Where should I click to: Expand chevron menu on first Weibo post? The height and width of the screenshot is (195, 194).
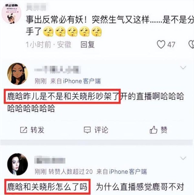183,68
